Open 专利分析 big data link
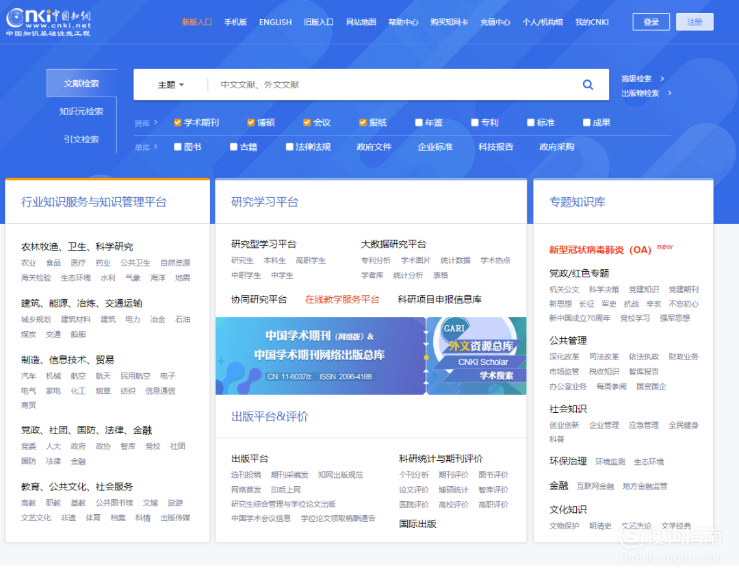 coord(376,260)
